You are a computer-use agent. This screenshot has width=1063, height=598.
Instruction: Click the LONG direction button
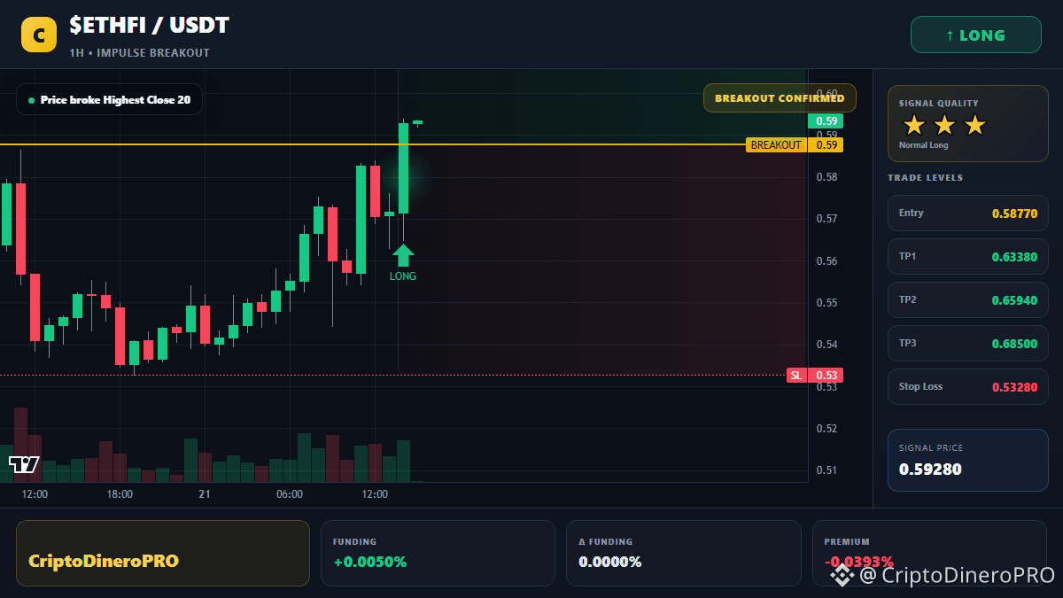(x=976, y=35)
